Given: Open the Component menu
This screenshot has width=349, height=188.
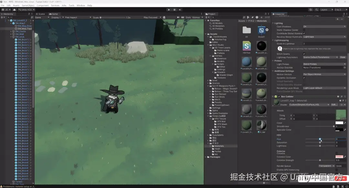Looking at the screenshot, I should click(x=43, y=5).
